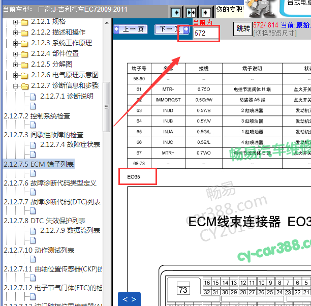Open 2.12.7.9 数据流列表 item

[70, 230]
